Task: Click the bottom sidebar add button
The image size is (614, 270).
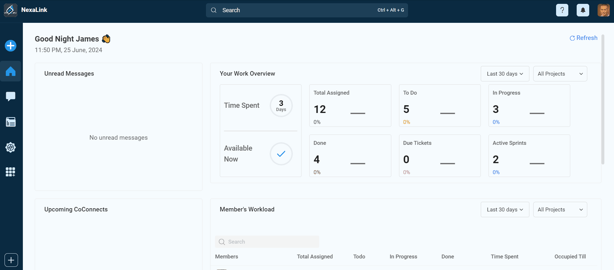Action: tap(11, 260)
